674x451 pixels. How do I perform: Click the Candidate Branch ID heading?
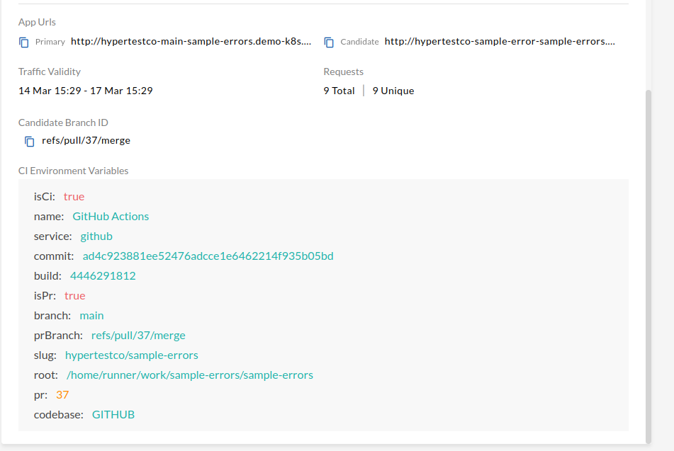(63, 122)
